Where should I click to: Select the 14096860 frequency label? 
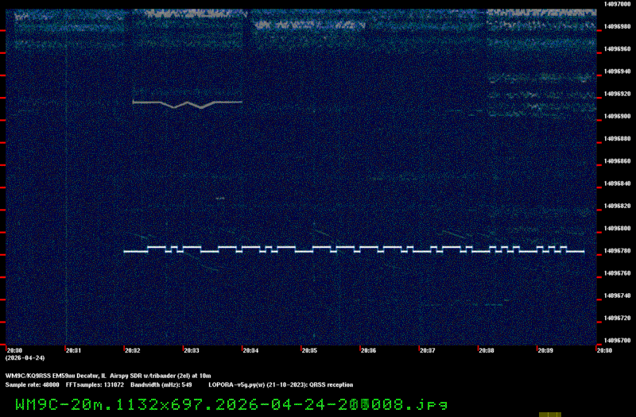click(617, 161)
